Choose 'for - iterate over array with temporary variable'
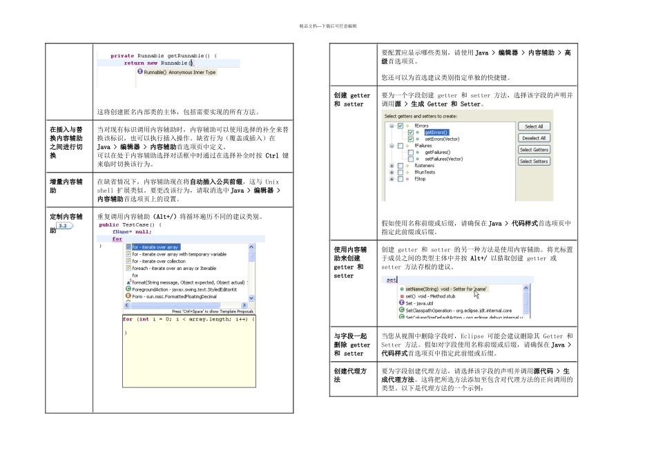This screenshot has height=464, width=656. click(179, 254)
